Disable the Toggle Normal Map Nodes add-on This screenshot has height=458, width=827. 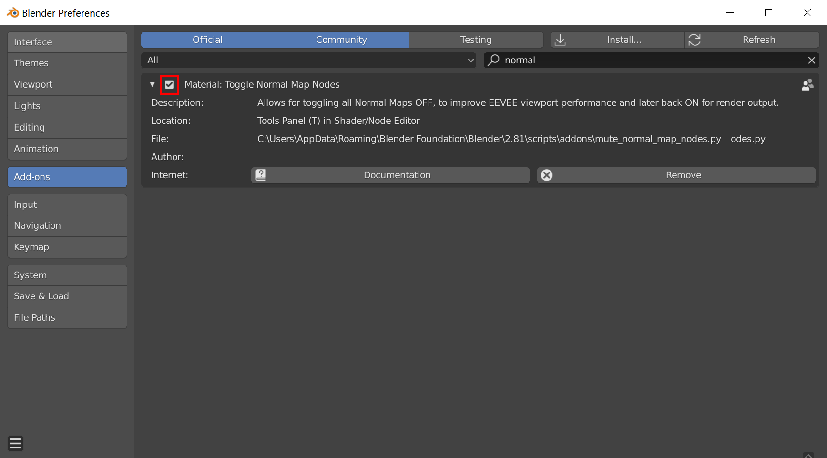point(169,84)
